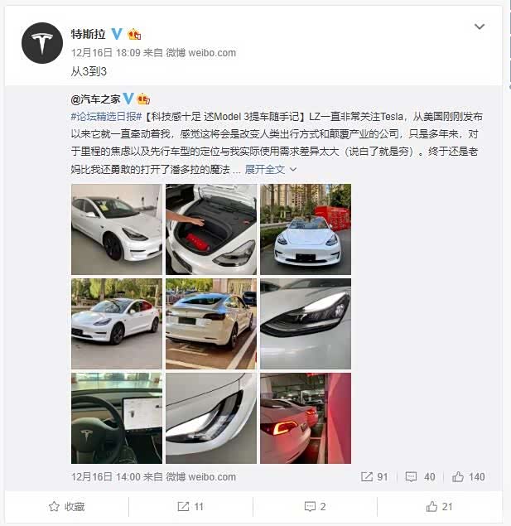Open post options chevron menu
Viewport: 511px width, 526px height.
(480, 27)
